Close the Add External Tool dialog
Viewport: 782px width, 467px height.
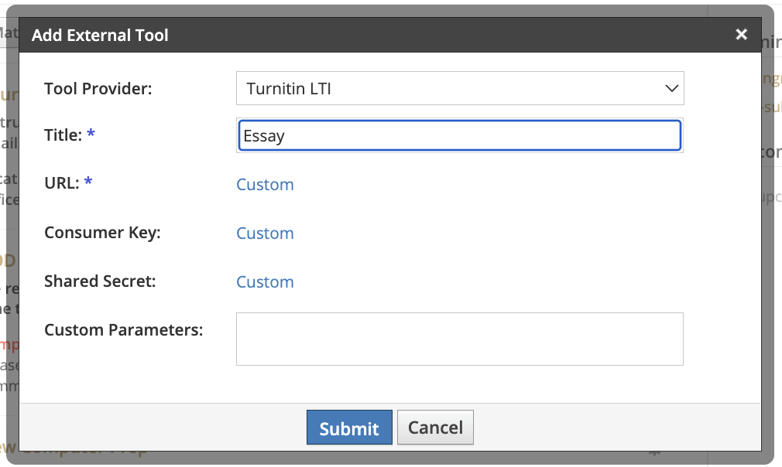741,34
